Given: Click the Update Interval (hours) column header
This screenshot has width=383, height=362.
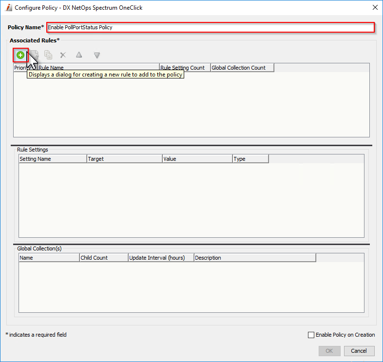Looking at the screenshot, I should [160, 258].
